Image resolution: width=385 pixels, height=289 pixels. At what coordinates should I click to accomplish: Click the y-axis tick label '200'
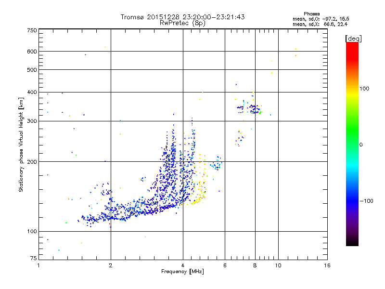click(x=32, y=162)
